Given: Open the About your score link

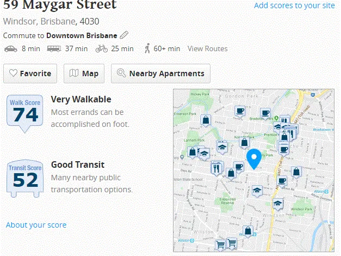Looking at the screenshot, I should tap(36, 225).
